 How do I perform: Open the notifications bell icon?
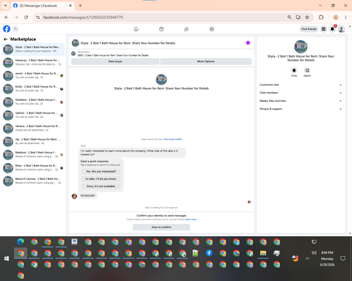pyautogui.click(x=332, y=29)
